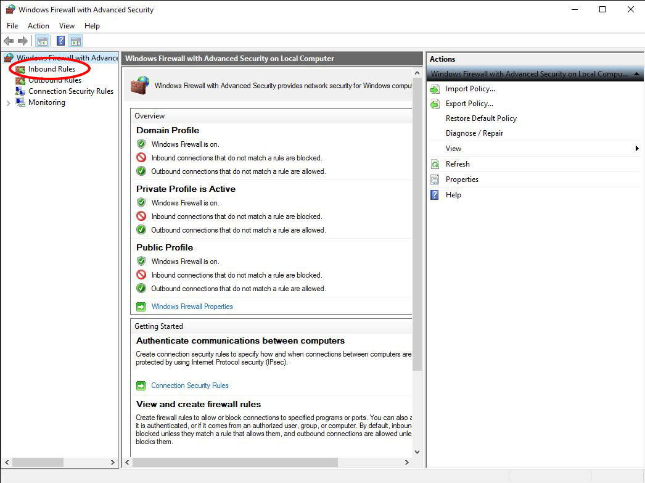Click the Monitoring tree icon

(20, 102)
